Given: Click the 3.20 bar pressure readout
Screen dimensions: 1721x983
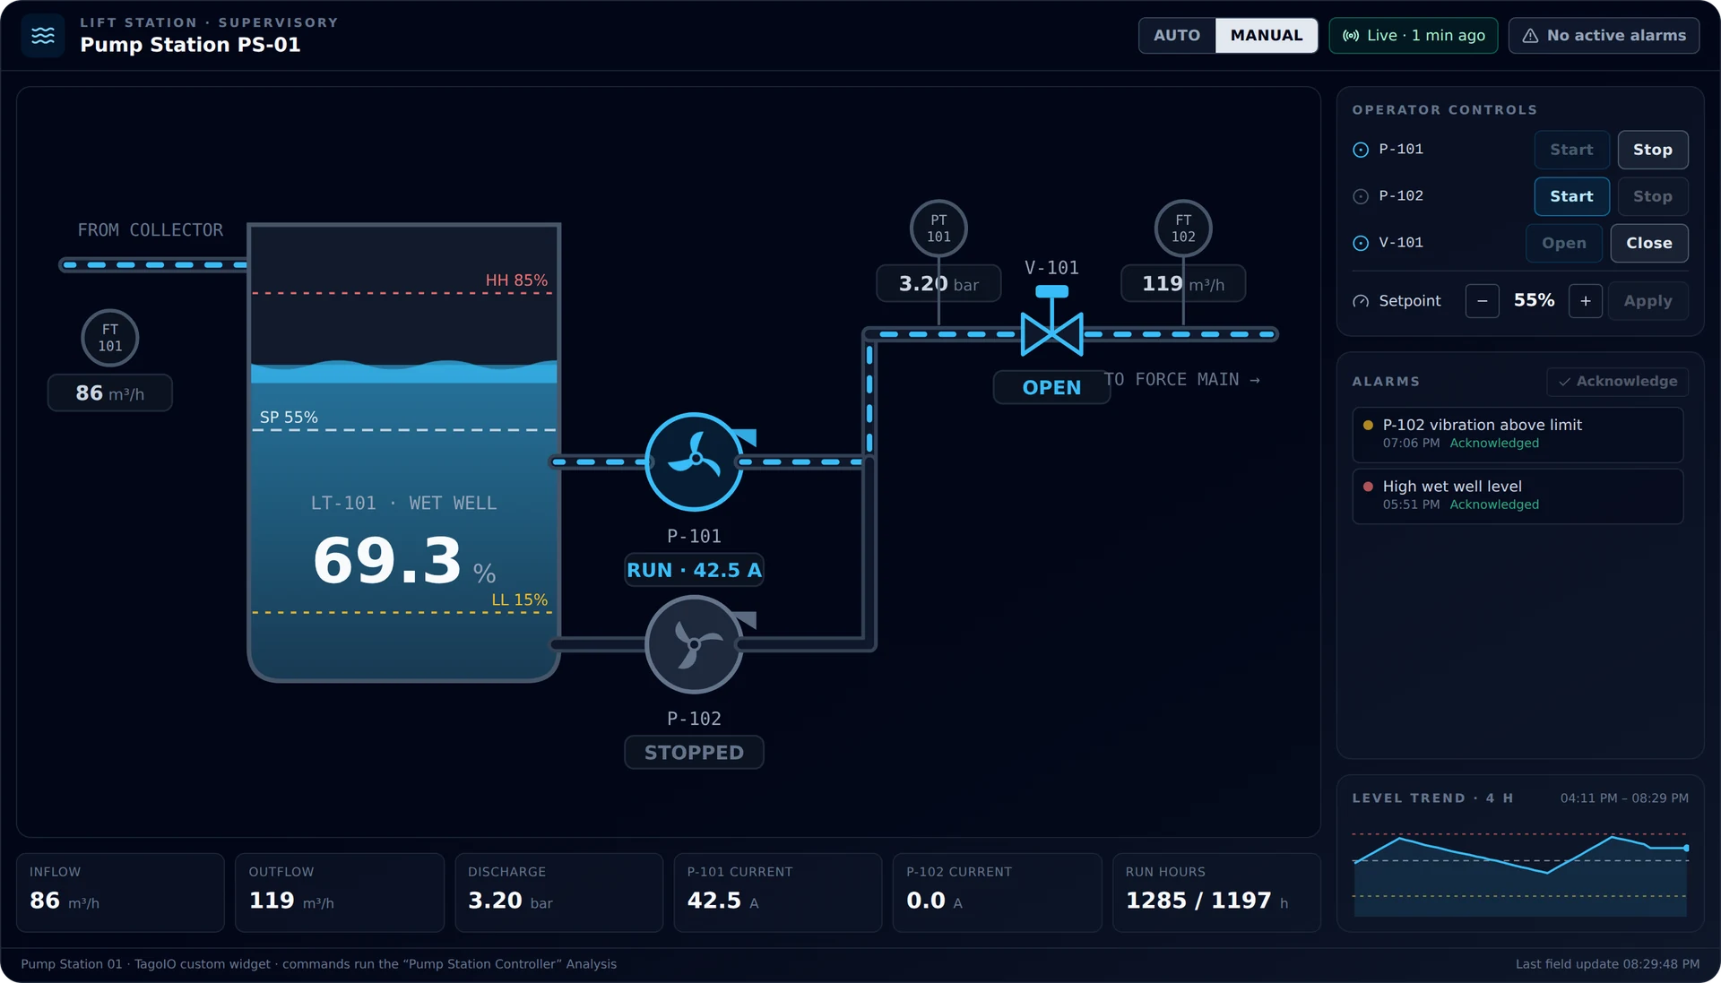Looking at the screenshot, I should (938, 284).
